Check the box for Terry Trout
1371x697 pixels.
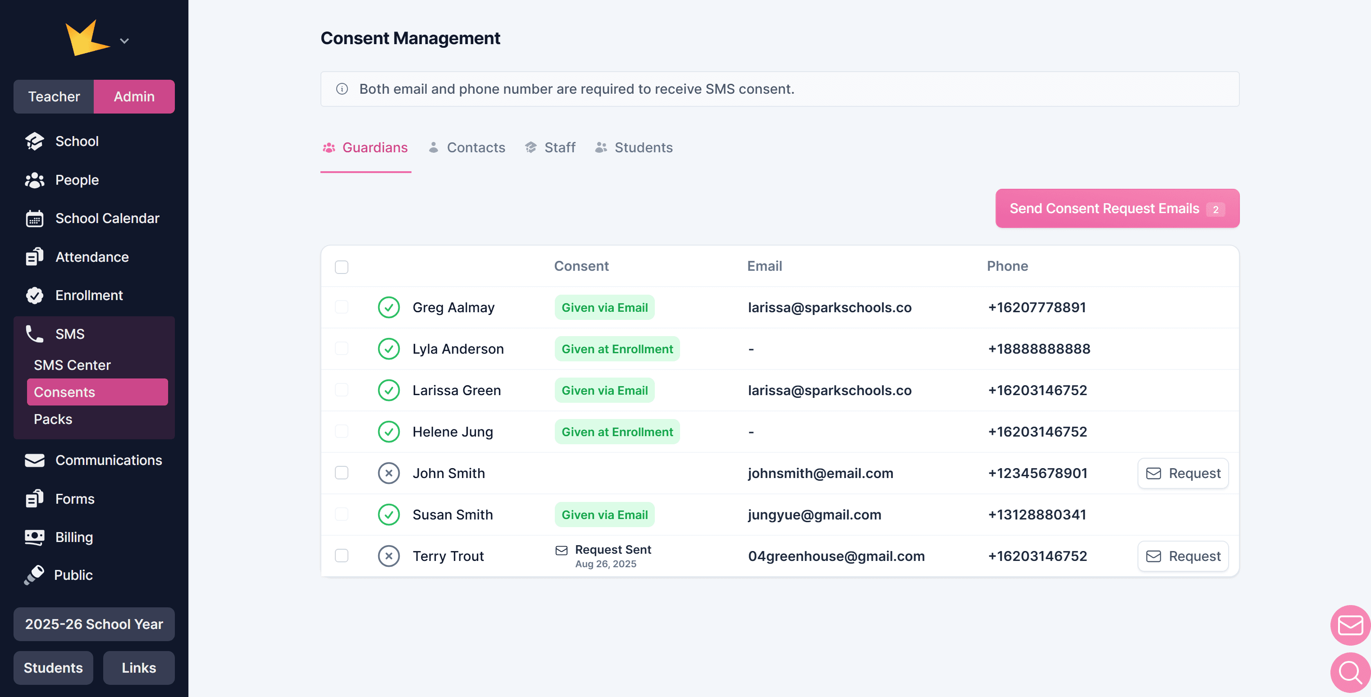coord(342,556)
